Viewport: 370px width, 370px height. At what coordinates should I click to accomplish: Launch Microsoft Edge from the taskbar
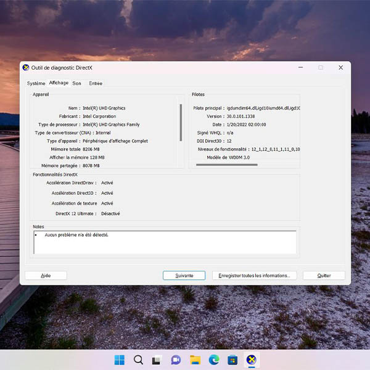click(x=213, y=360)
